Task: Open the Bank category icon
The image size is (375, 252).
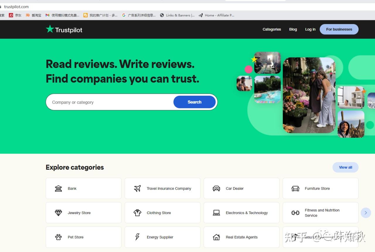Action: (x=59, y=189)
